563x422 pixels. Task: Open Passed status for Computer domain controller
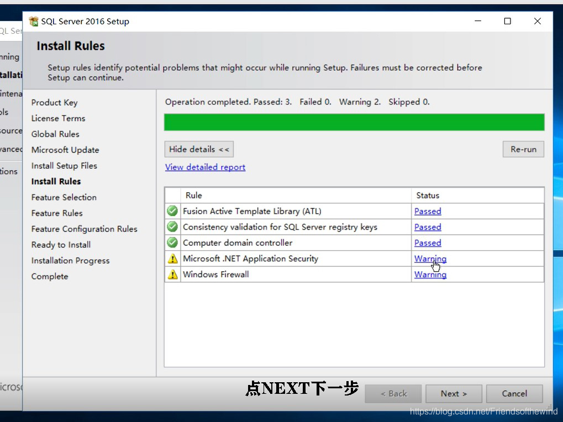[428, 242]
